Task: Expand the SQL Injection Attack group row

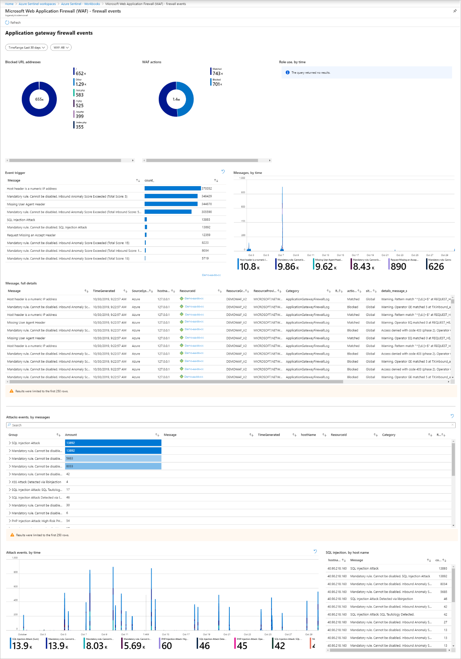Action: pos(10,443)
